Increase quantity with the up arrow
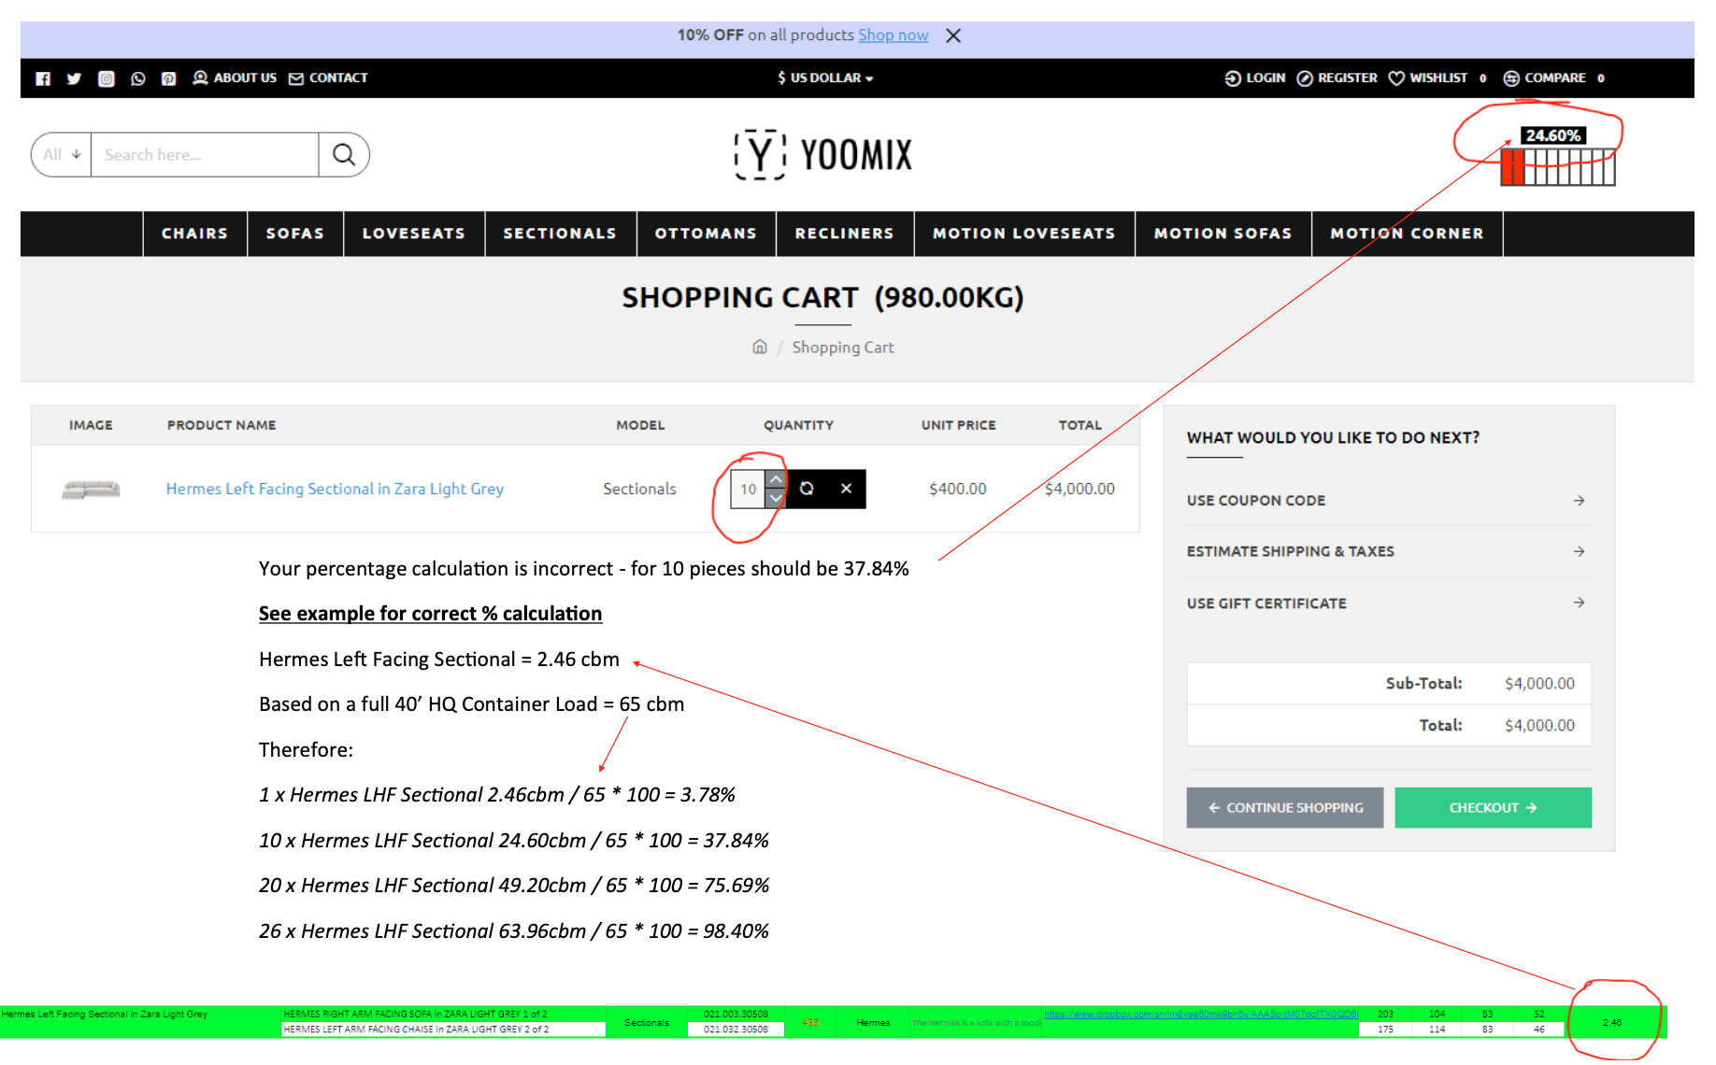Screen dimensions: 1716x1065 click(x=776, y=479)
